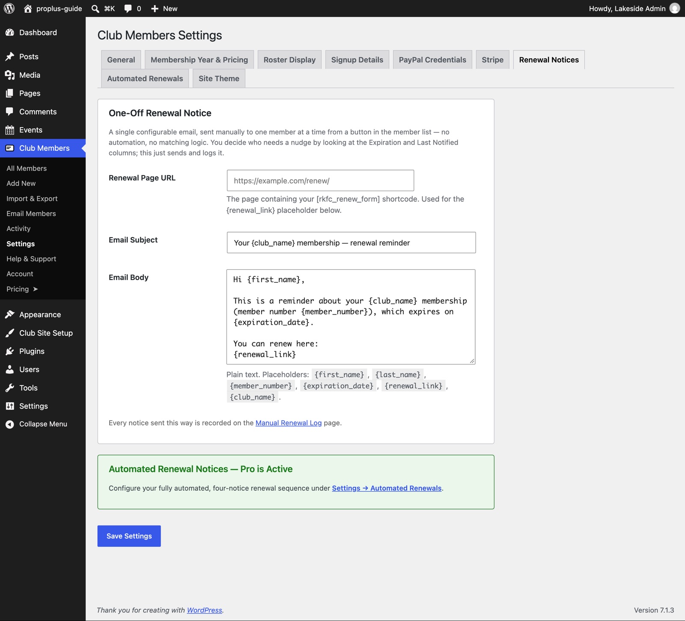The width and height of the screenshot is (685, 621).
Task: Click the Pages icon in sidebar
Action: 10,93
